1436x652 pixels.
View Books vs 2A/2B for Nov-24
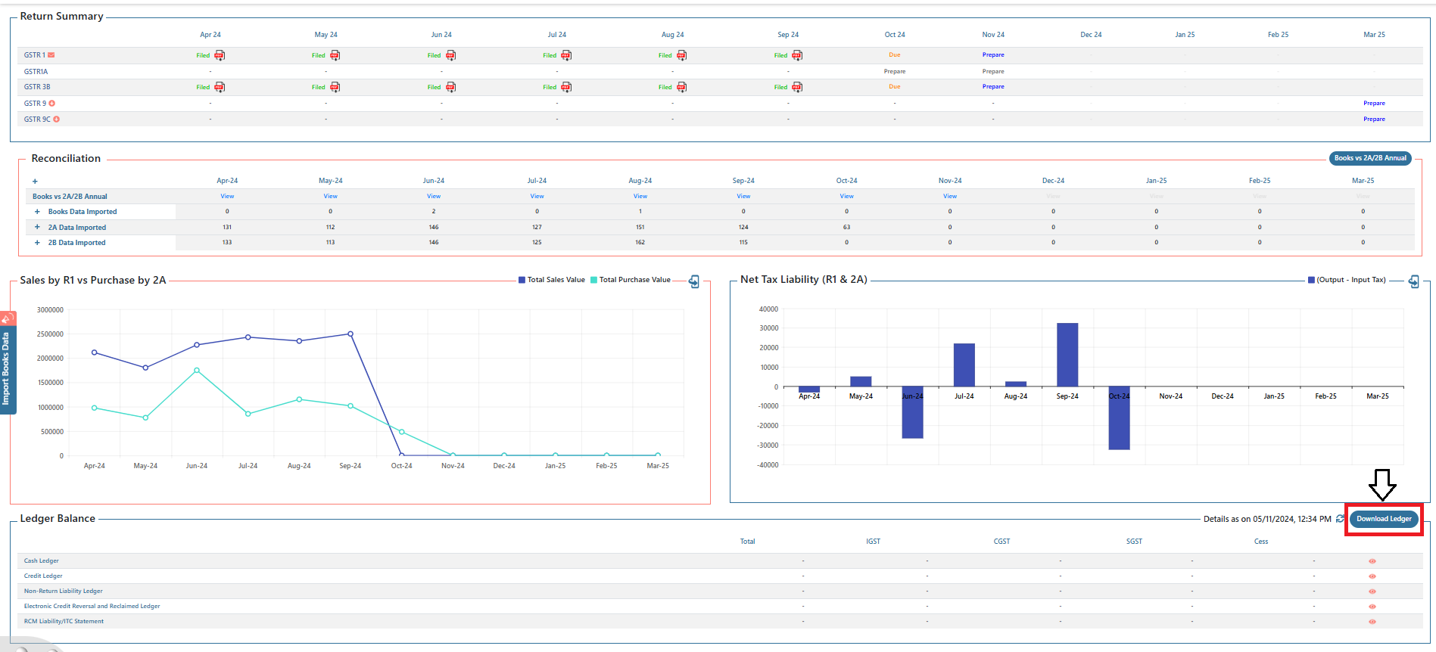pos(950,197)
